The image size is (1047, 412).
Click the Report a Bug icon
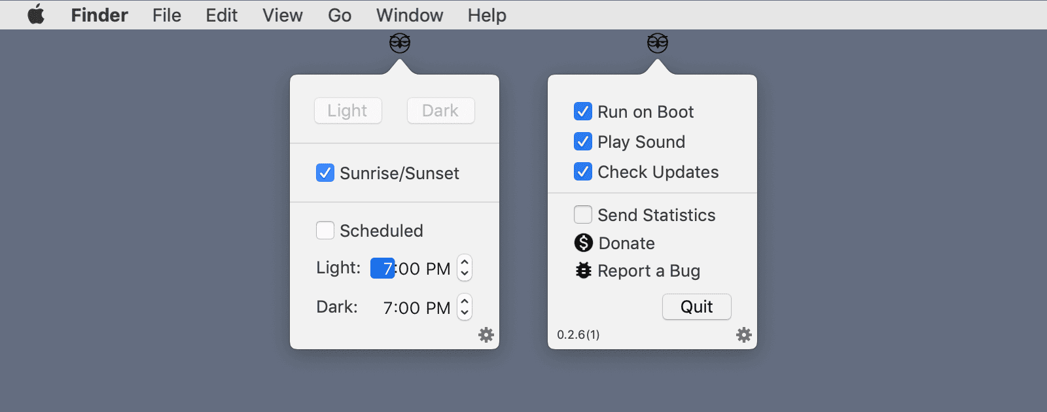coord(583,271)
